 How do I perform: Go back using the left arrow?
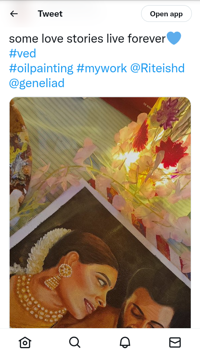coord(14,14)
